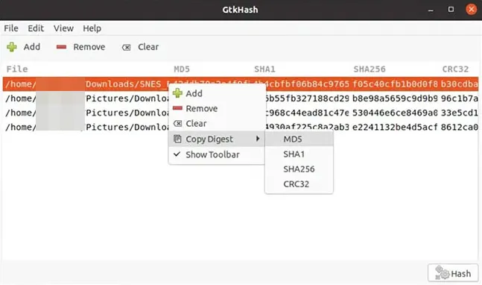Click the SHA256 column header
This screenshot has height=285, width=482.
tap(370, 69)
